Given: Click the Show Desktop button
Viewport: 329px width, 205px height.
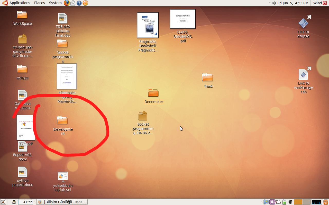Looking at the screenshot, I should (4, 202).
